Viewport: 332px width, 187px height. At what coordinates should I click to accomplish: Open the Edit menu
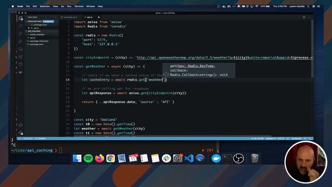click(x=35, y=6)
